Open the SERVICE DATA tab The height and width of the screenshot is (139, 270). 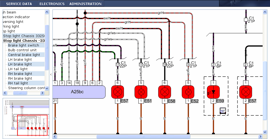(x=19, y=4)
